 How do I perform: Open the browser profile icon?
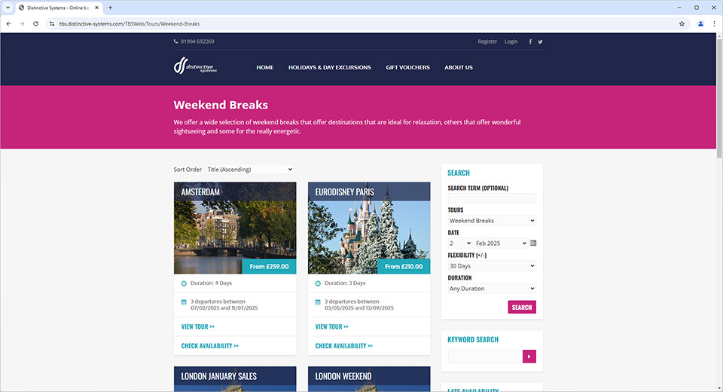pos(700,23)
